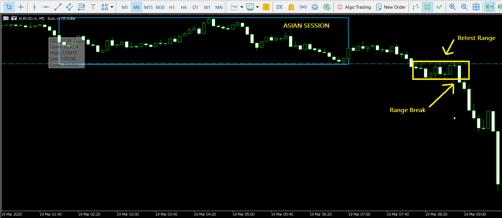The height and width of the screenshot is (218, 502).
Task: Zoom in on the chart
Action: click(x=452, y=7)
